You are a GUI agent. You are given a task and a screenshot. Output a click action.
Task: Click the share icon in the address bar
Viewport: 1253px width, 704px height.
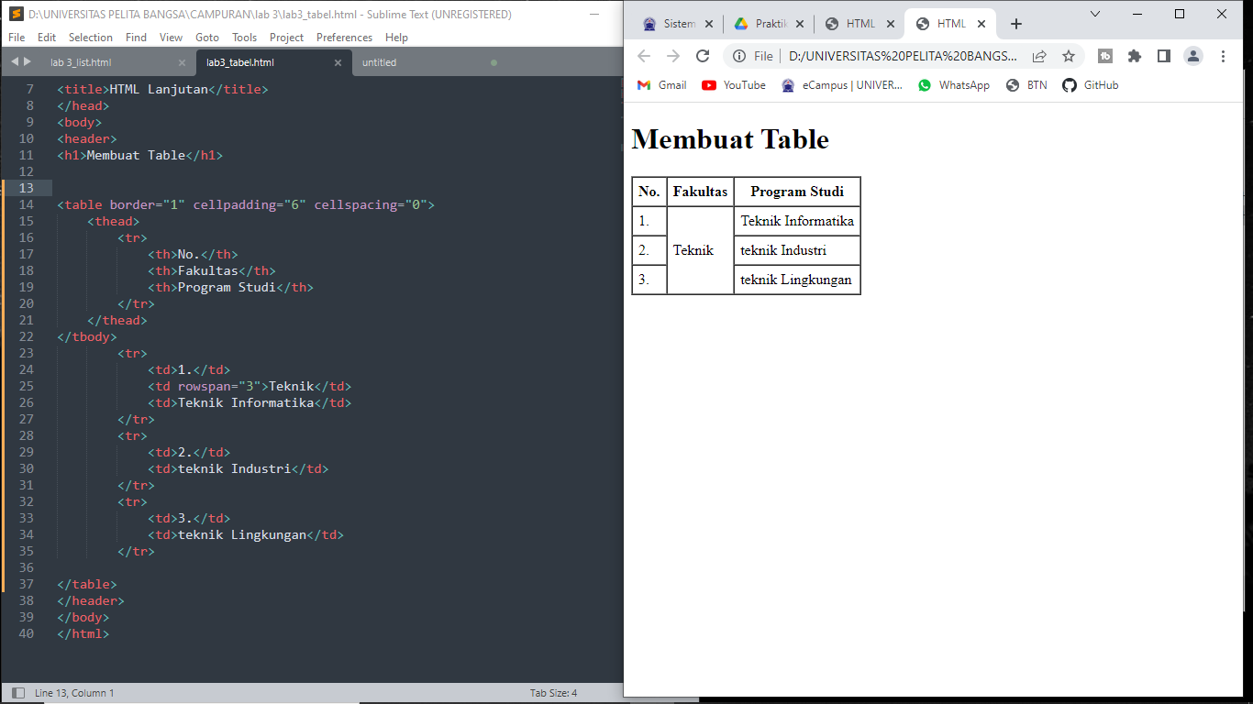point(1039,56)
